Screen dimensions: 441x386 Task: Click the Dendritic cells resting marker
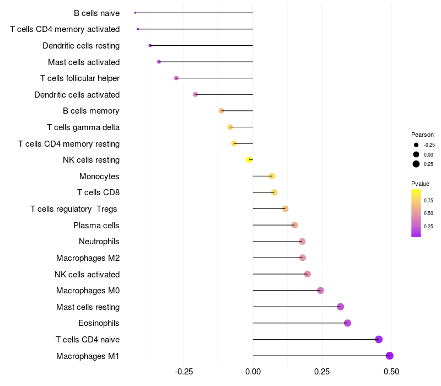(150, 45)
